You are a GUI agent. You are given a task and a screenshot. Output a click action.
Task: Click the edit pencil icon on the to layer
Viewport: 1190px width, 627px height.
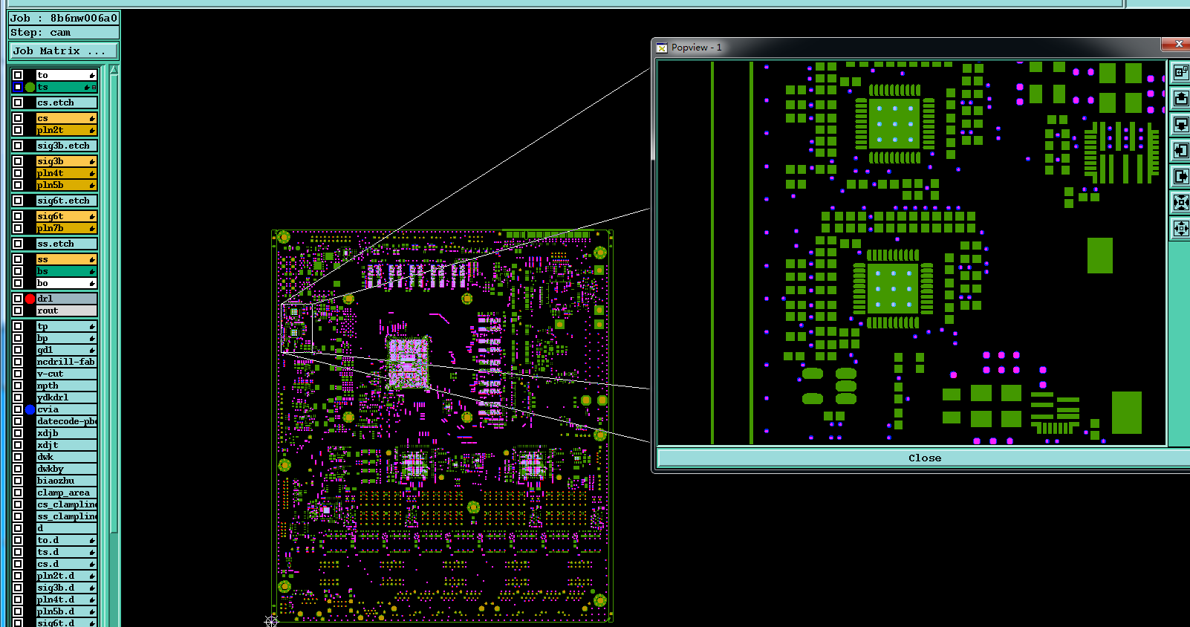coord(92,75)
